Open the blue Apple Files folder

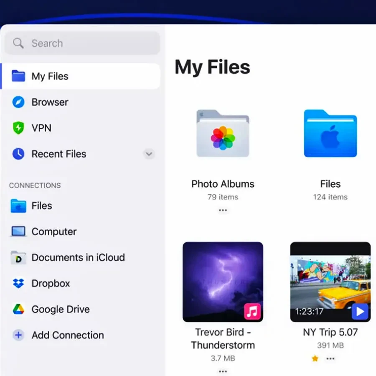330,134
